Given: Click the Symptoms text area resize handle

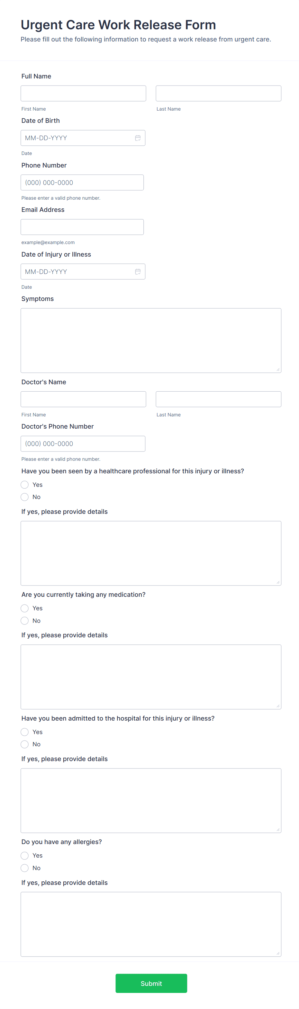Looking at the screenshot, I should pos(278,369).
